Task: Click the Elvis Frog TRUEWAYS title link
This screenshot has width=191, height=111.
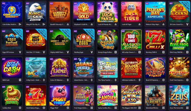Action: coord(177,52)
